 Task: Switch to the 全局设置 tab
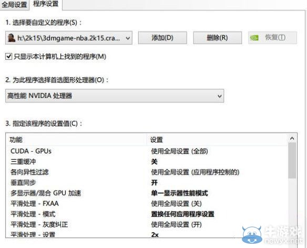pyautogui.click(x=15, y=4)
